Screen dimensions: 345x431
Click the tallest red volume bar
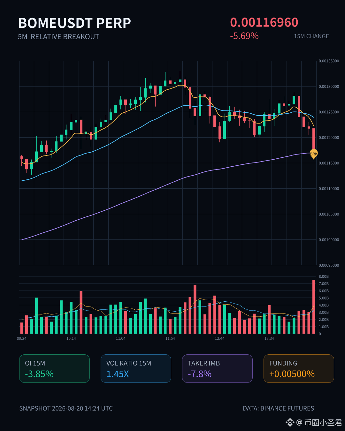(x=314, y=307)
